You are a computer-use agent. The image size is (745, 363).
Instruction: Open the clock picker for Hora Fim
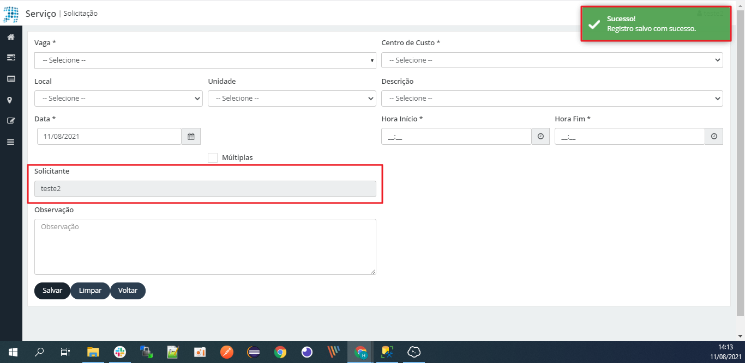click(713, 137)
